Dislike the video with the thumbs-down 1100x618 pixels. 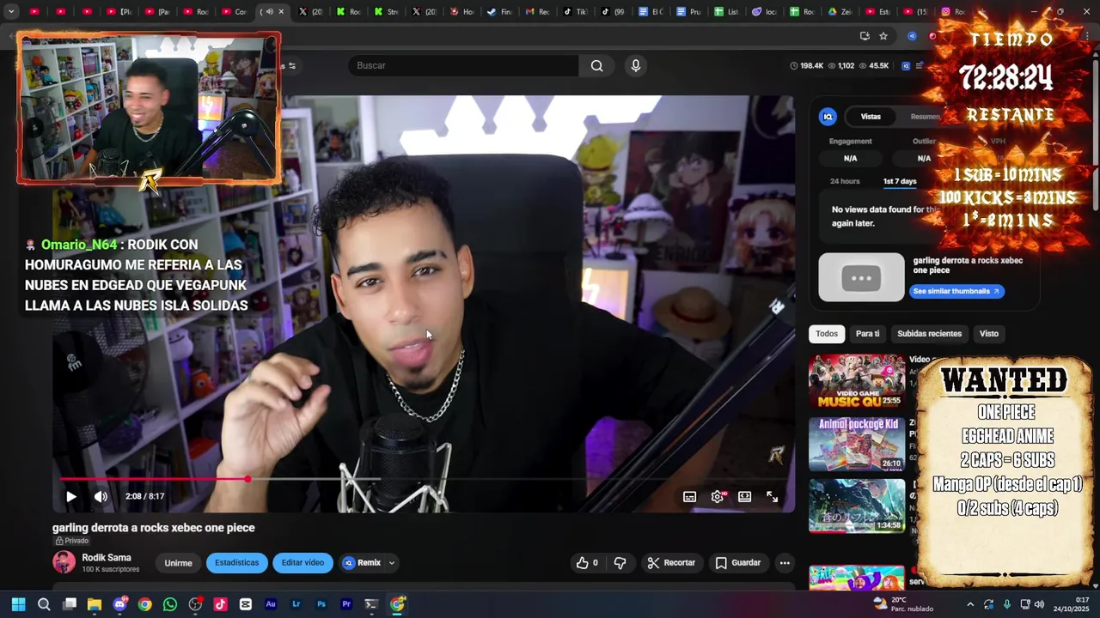[x=620, y=563]
